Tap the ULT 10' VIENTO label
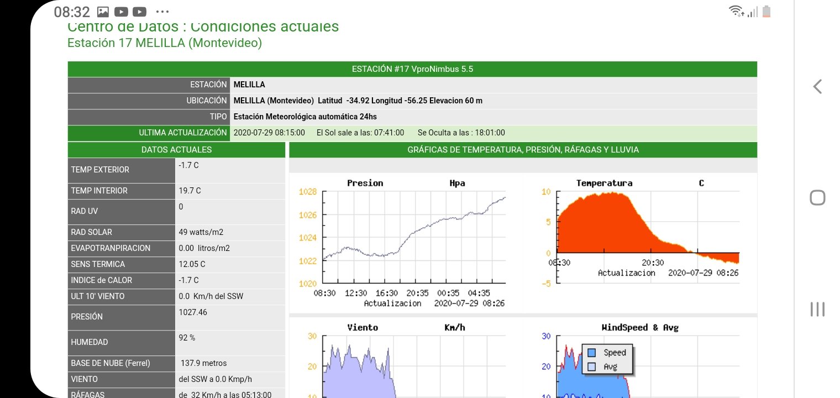Viewport: 840px width, 398px height. [x=122, y=296]
